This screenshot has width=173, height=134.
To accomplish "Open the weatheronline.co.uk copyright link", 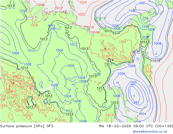I will tap(150, 132).
